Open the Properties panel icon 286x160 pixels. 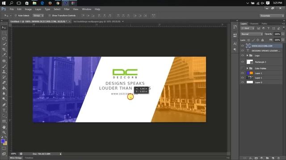[x=235, y=35]
